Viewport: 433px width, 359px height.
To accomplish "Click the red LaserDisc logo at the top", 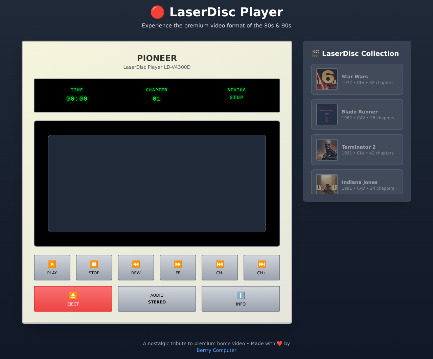I will pos(157,12).
